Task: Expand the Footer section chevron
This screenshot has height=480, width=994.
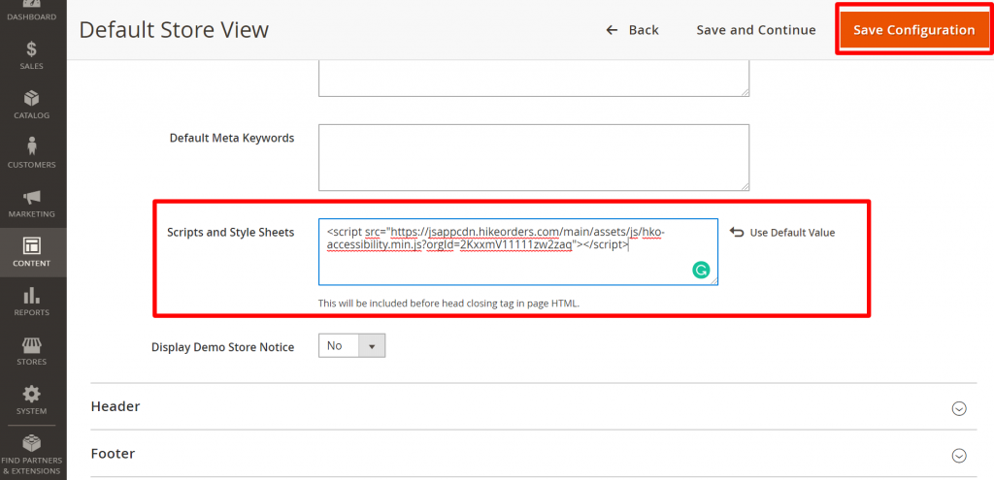Action: [959, 456]
